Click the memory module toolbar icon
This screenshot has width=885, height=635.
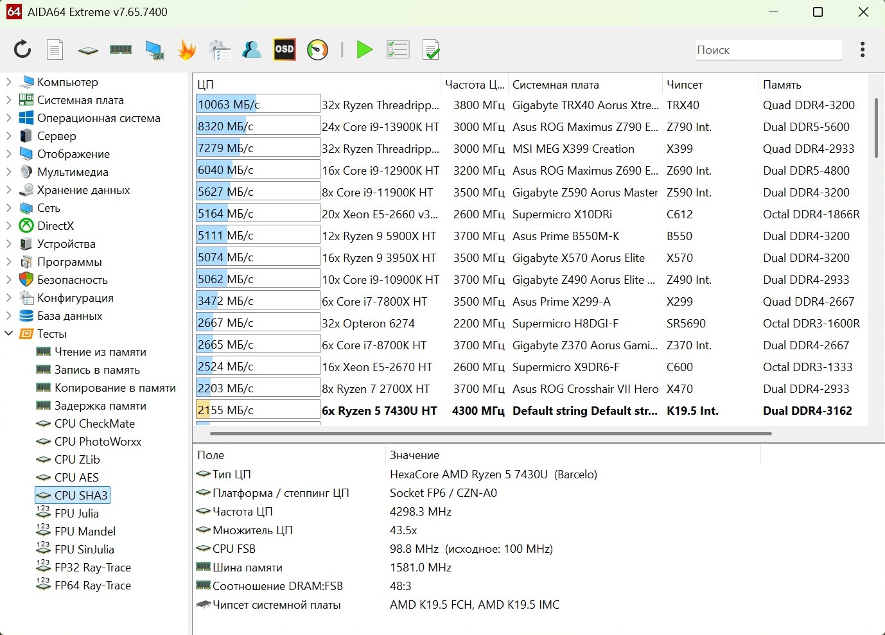tap(121, 49)
